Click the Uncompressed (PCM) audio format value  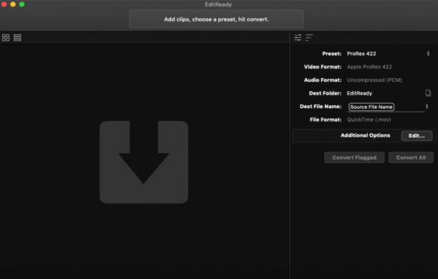pyautogui.click(x=374, y=80)
